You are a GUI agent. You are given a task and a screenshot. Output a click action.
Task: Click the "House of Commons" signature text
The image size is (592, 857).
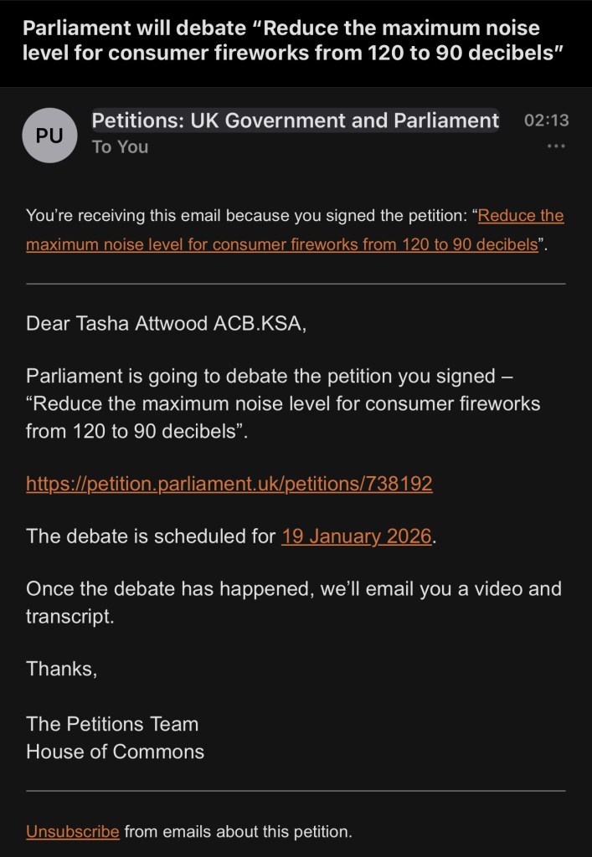tap(115, 752)
